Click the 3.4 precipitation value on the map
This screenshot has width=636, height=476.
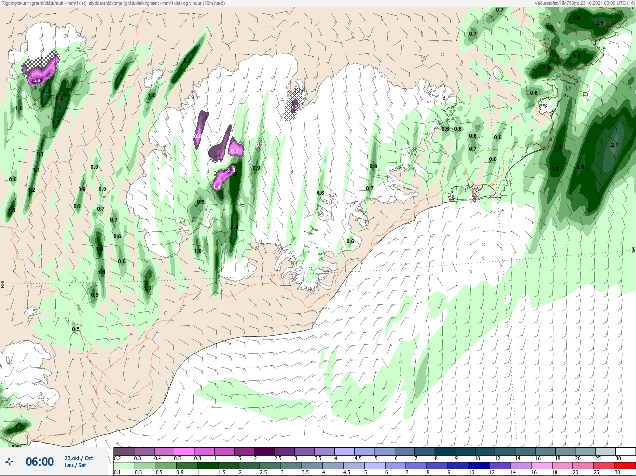37,80
